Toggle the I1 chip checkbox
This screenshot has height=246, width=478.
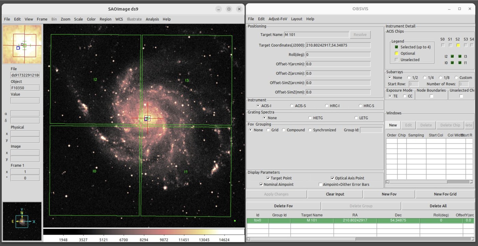click(460, 63)
